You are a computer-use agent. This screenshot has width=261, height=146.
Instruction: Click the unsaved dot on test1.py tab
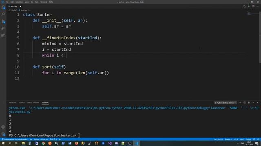pos(20,6)
